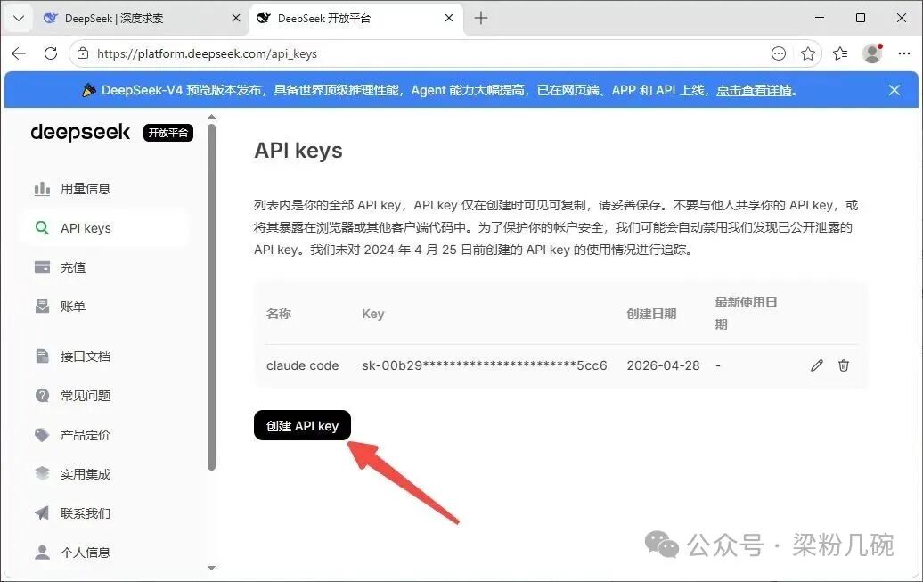This screenshot has height=582, width=923.
Task: Open the 账单 sidebar item
Action: tap(103, 307)
